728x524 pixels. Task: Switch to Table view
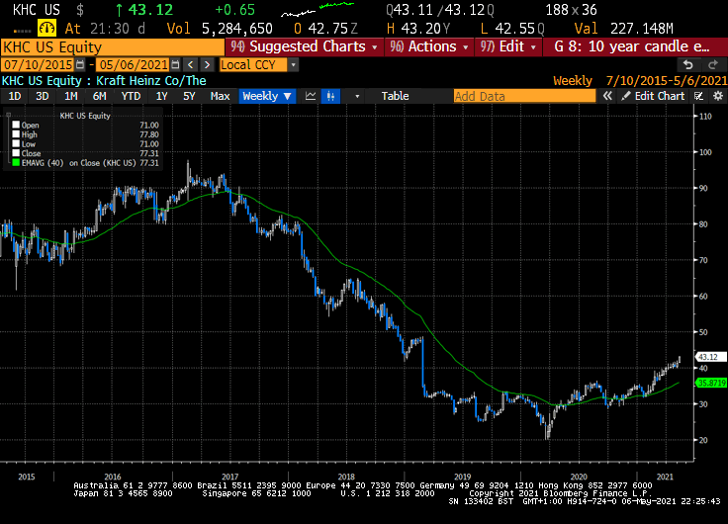(395, 96)
